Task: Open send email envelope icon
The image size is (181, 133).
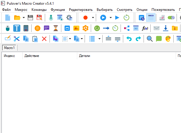Action: coord(157,28)
